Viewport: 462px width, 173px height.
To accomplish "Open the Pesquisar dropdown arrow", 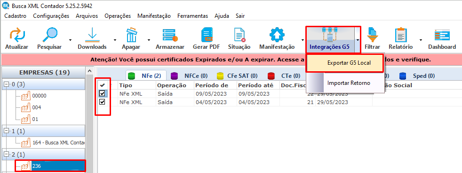I will [x=70, y=40].
